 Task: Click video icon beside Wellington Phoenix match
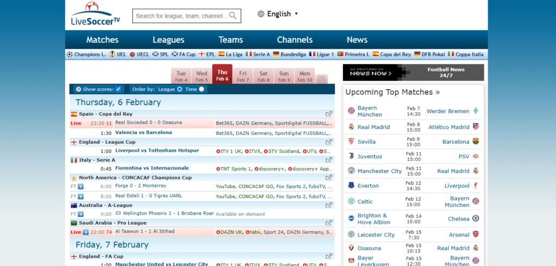coord(118,213)
